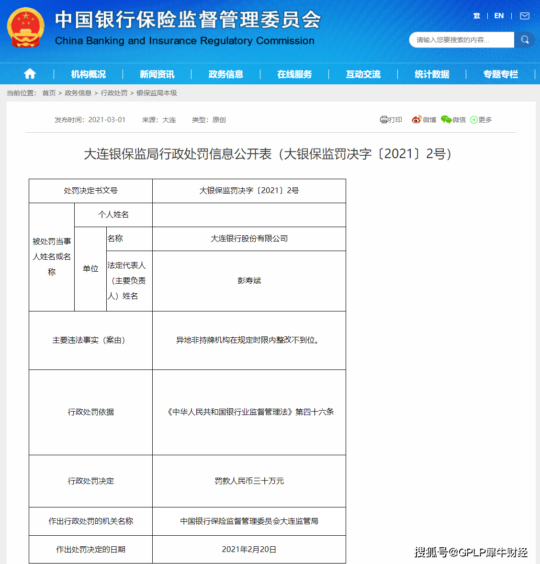Open the 政务信息 menu
Screen dimensions: 540x564
225,74
